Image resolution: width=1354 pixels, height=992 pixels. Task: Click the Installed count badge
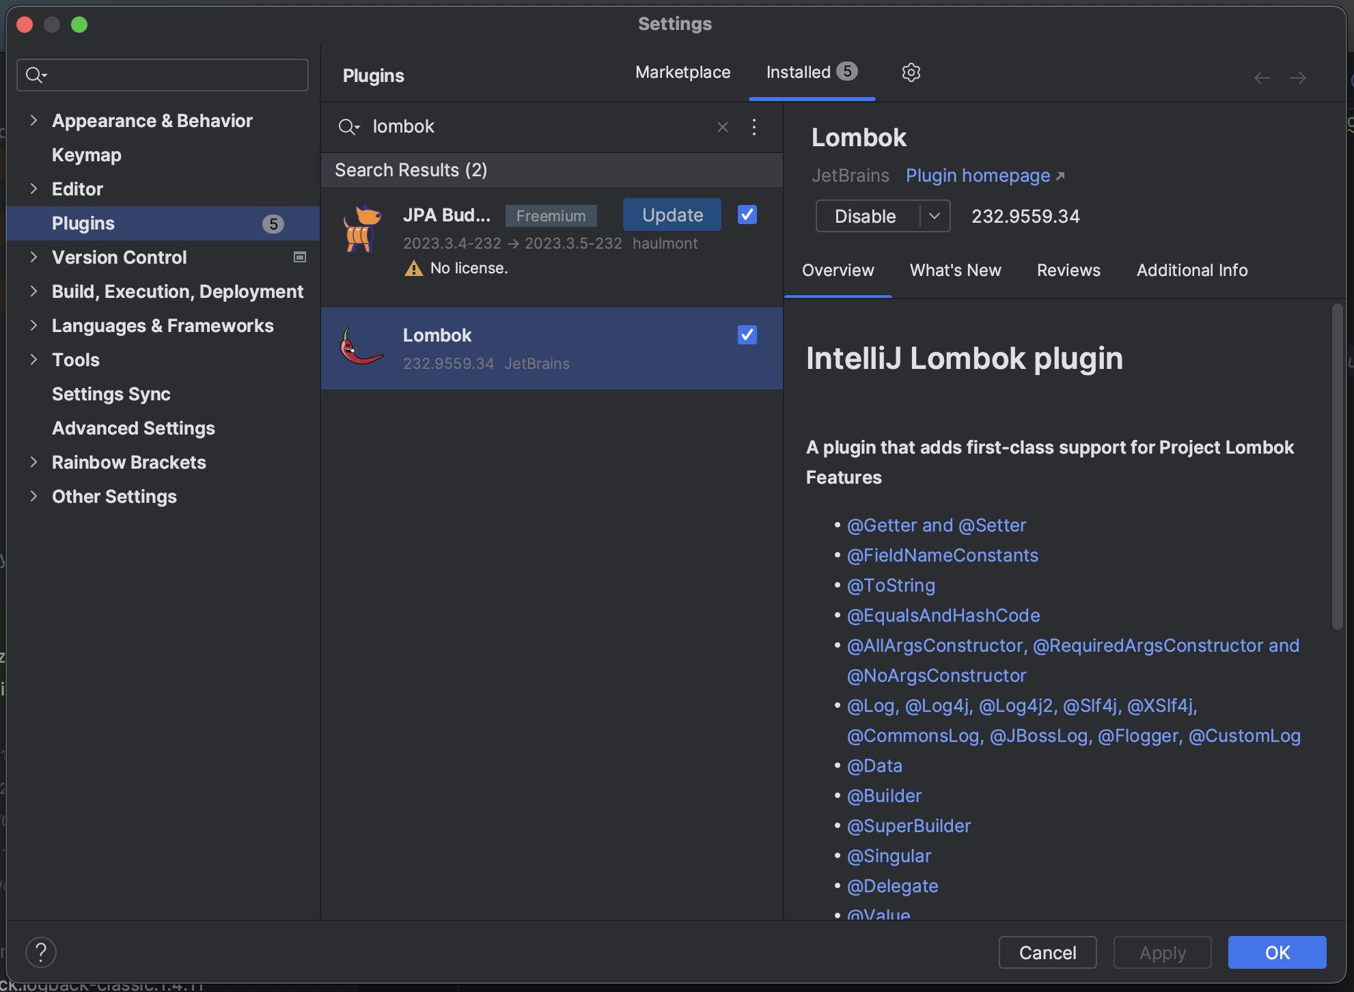point(847,72)
